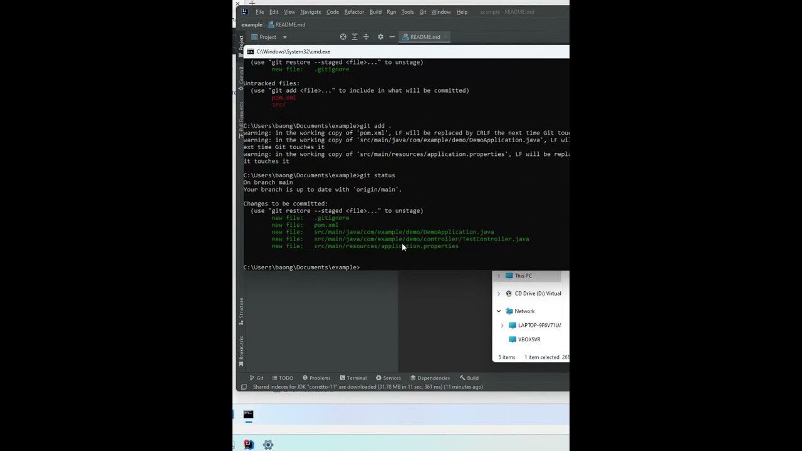Click the "git add ." command line
802x451 pixels.
[x=317, y=126]
